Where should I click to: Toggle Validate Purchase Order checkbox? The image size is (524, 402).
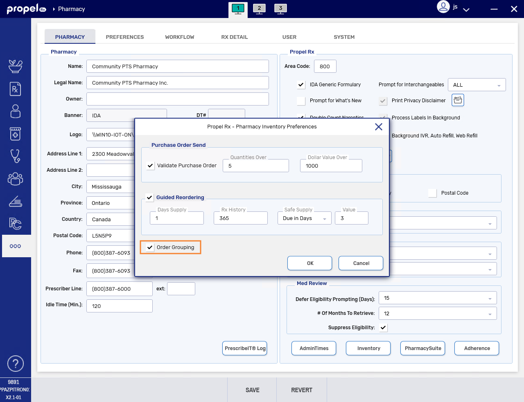point(150,166)
